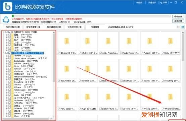Click folder icon beside WeChat in tree
The height and width of the screenshot is (121, 186).
[x=12, y=64]
